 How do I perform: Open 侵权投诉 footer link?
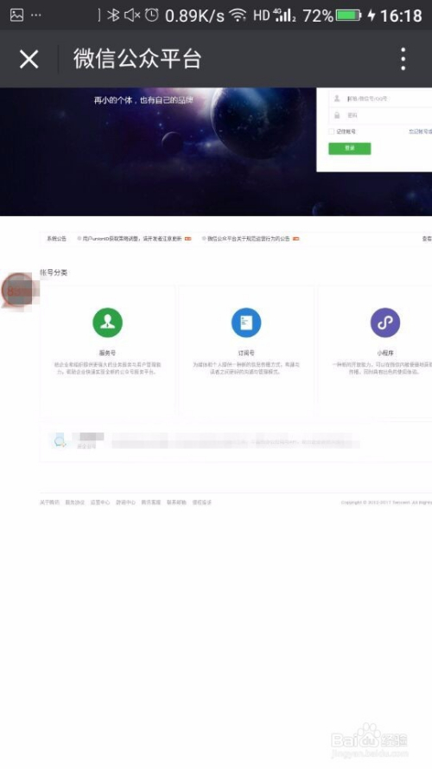coord(202,503)
